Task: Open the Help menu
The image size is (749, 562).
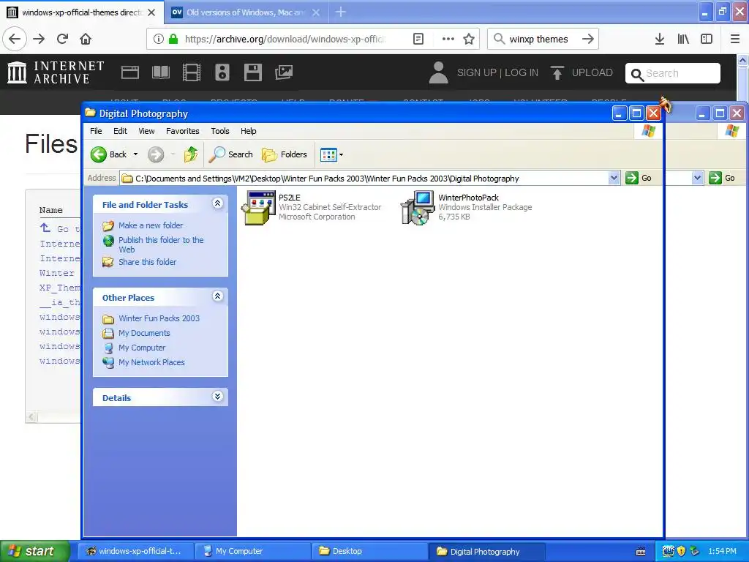Action: pyautogui.click(x=248, y=131)
